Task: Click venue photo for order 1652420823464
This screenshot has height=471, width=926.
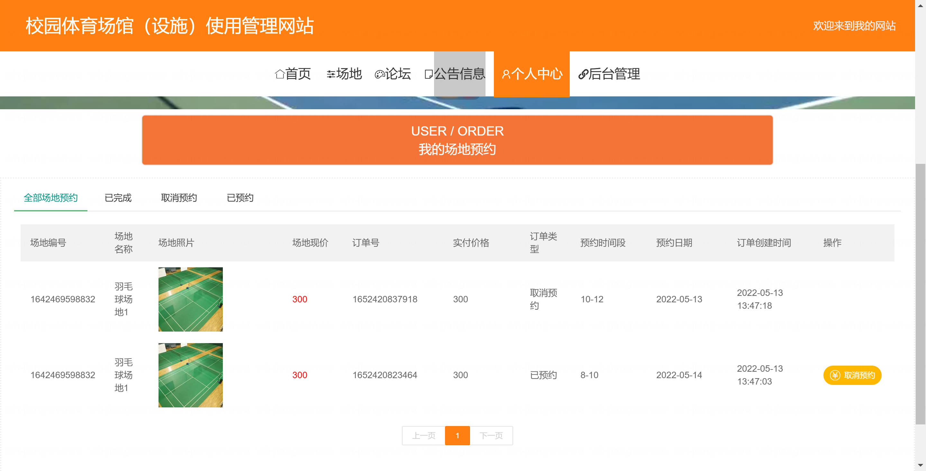Action: (191, 375)
